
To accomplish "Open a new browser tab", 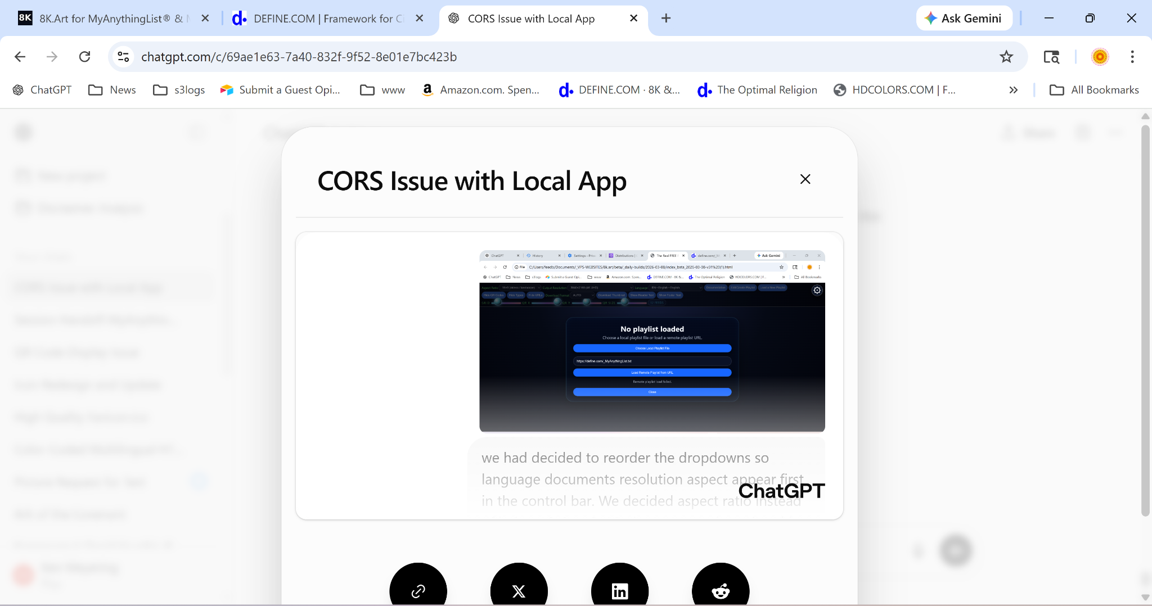I will pyautogui.click(x=666, y=19).
